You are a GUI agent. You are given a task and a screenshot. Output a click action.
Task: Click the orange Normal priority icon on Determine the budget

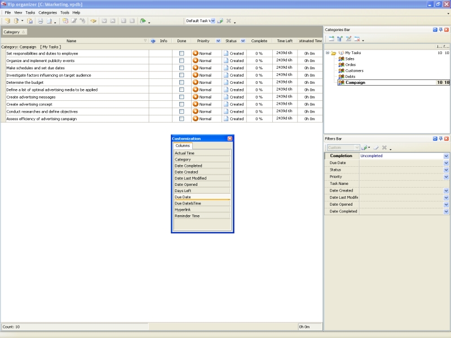pos(196,82)
